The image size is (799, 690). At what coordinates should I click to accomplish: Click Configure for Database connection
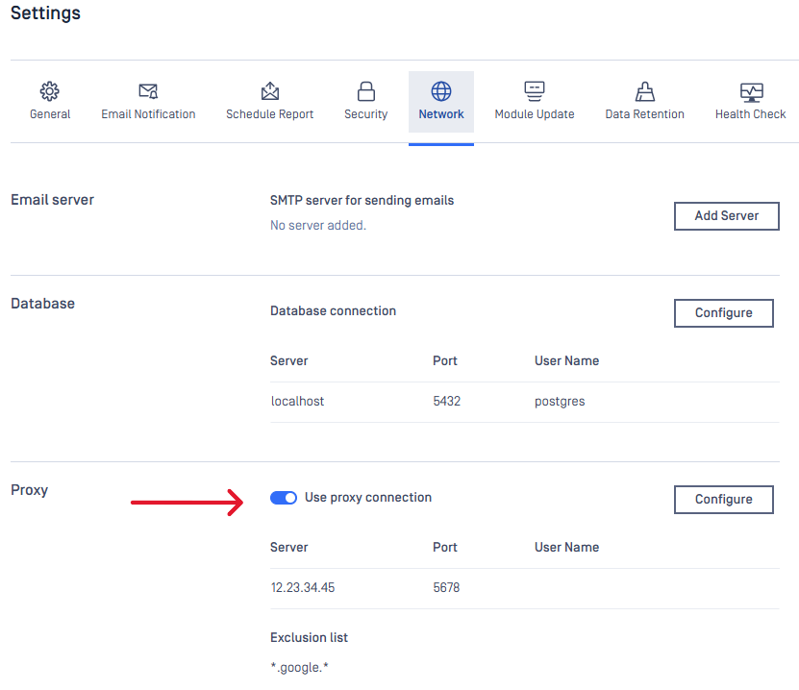click(x=723, y=313)
